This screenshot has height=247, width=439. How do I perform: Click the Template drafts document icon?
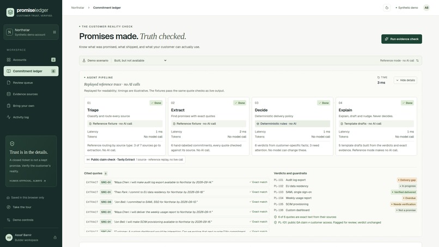pos(342,124)
